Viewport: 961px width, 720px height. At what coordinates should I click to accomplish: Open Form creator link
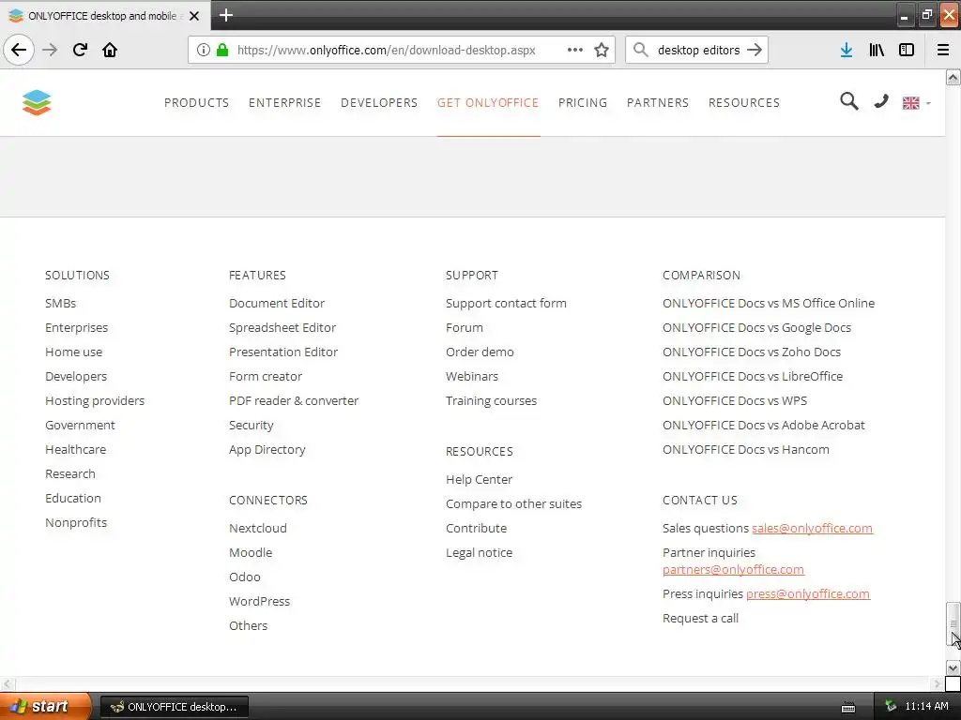point(266,377)
